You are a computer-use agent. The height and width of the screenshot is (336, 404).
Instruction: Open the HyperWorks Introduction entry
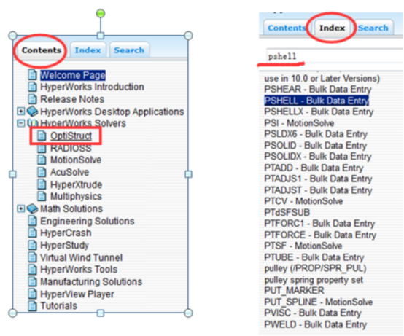tap(92, 87)
